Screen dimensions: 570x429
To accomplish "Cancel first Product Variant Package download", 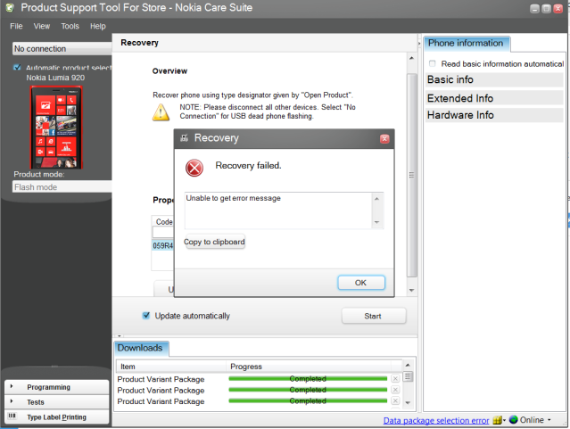I will tap(395, 378).
